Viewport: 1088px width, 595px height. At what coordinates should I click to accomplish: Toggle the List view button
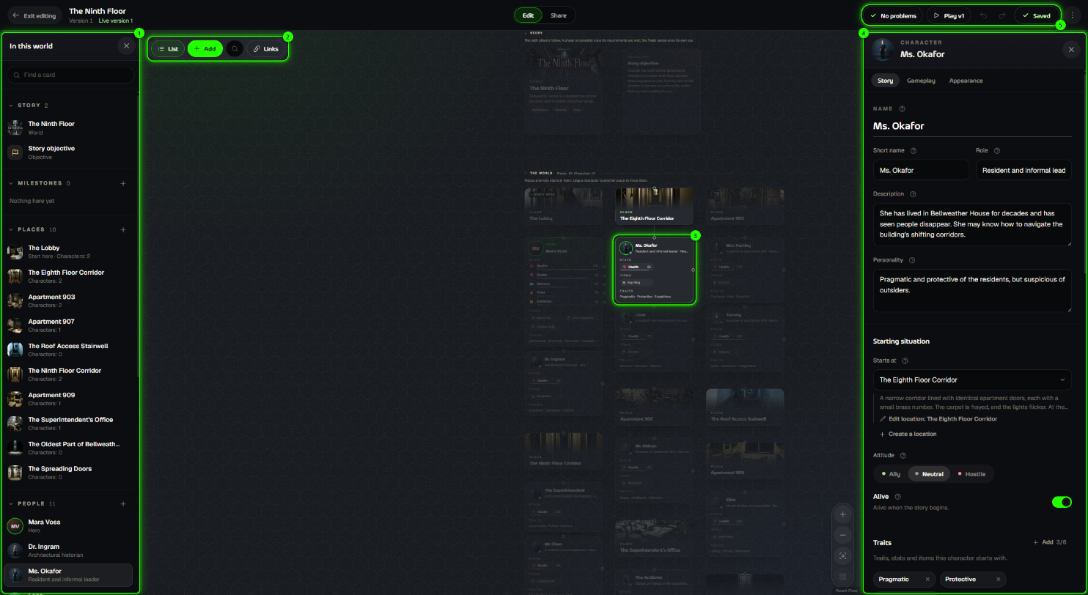click(x=168, y=49)
